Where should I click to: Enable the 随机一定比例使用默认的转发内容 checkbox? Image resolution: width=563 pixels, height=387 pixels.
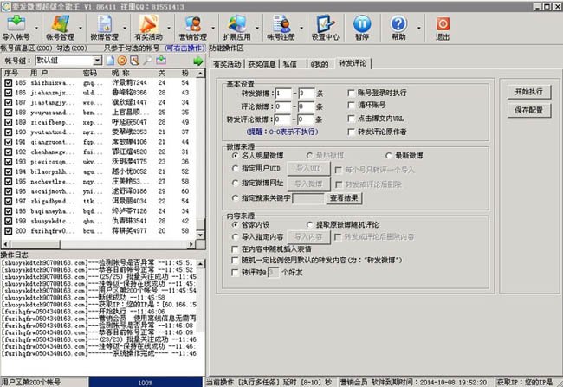click(x=236, y=260)
